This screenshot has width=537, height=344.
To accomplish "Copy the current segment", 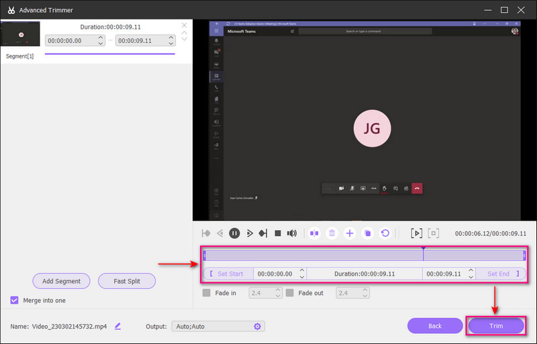I will pyautogui.click(x=367, y=233).
